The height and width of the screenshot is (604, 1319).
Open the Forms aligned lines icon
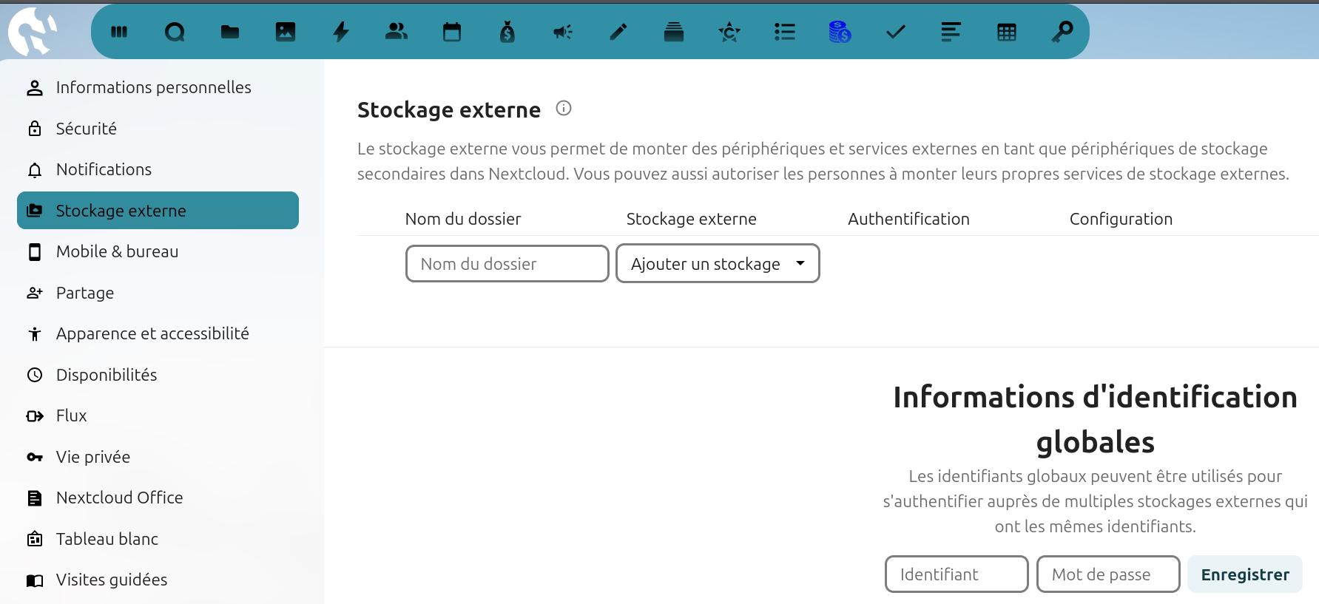click(x=951, y=32)
